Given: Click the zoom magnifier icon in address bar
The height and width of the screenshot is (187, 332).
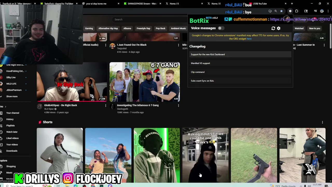Looking at the screenshot, I should point(276,11).
